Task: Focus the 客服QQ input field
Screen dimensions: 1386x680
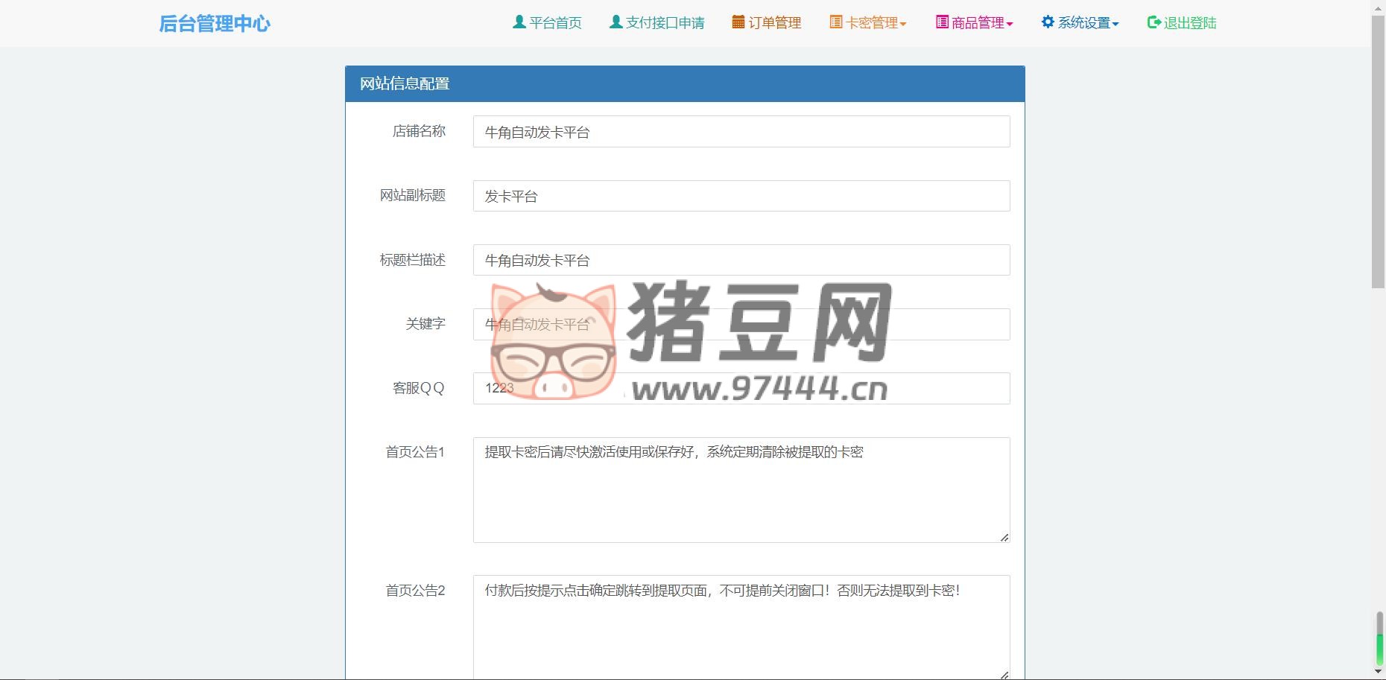Action: (x=741, y=388)
